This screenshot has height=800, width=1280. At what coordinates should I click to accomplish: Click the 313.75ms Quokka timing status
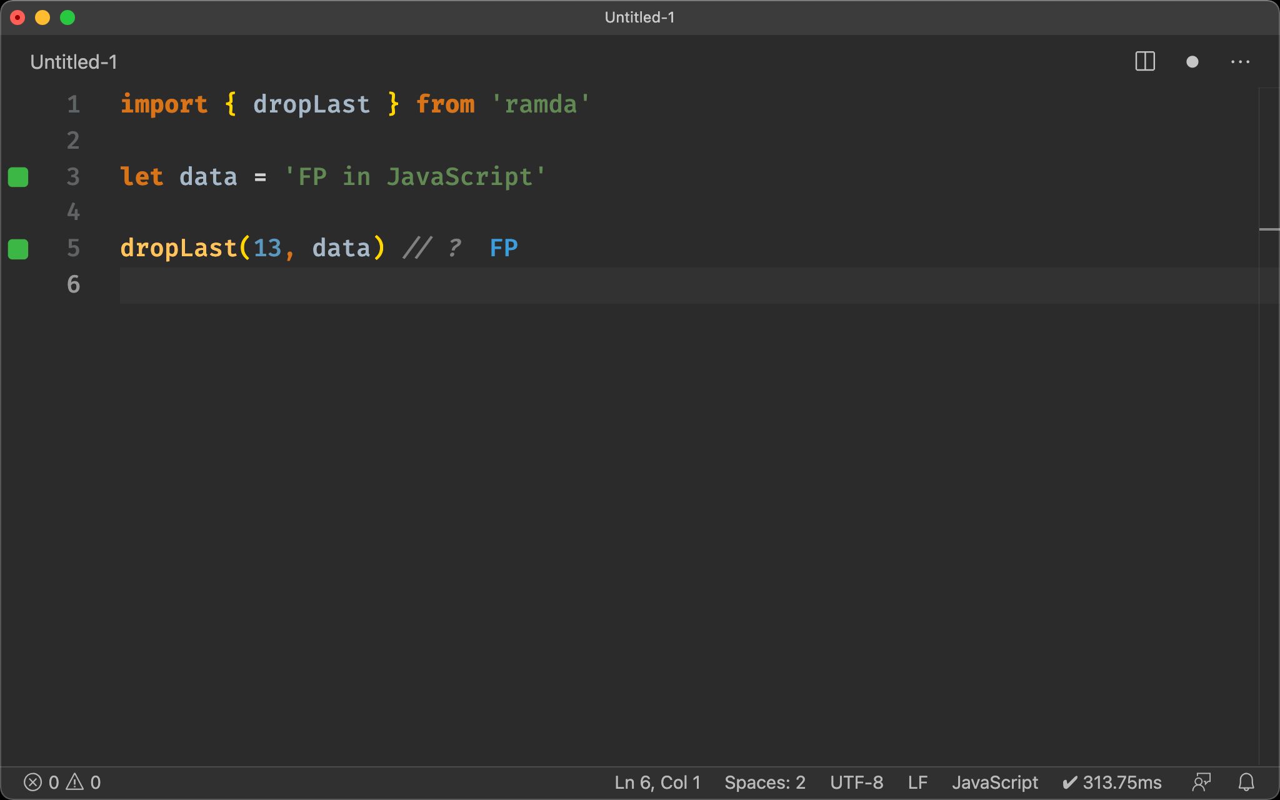1112,782
